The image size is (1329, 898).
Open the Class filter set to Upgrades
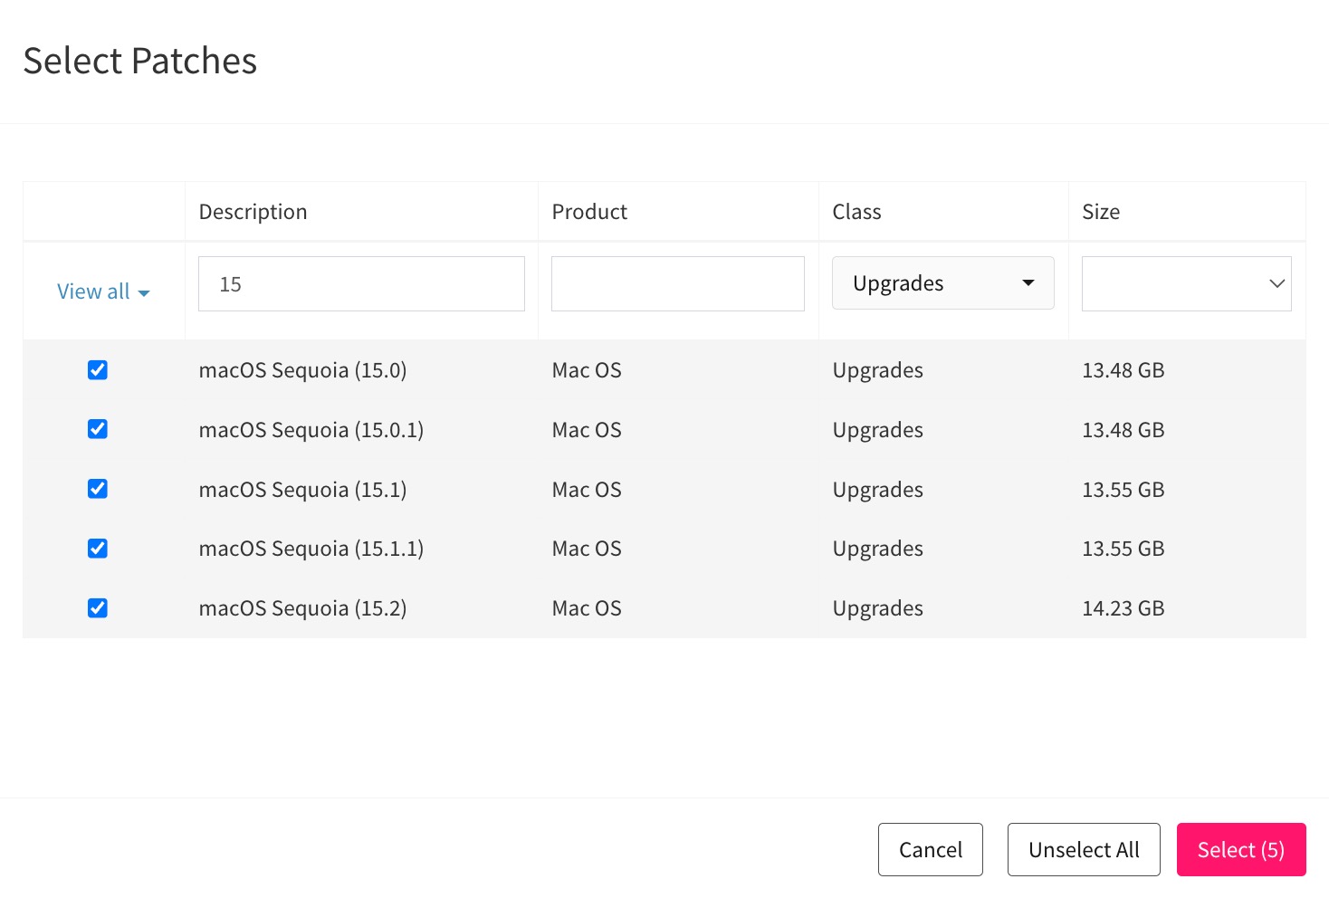coord(942,283)
